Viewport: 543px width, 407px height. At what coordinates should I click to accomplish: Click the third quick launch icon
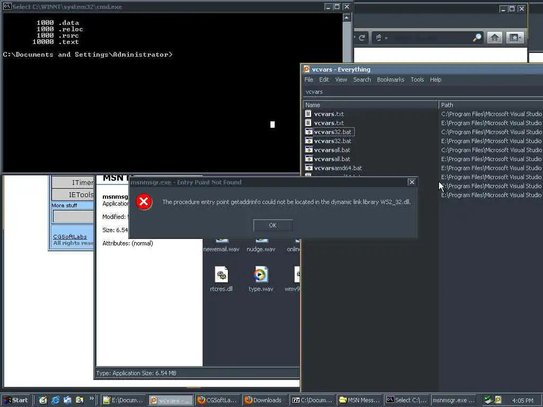(x=67, y=400)
